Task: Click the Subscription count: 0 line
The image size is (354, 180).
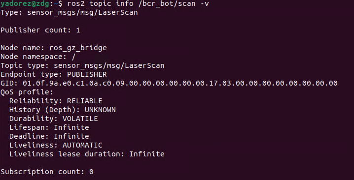Action: click(x=47, y=172)
